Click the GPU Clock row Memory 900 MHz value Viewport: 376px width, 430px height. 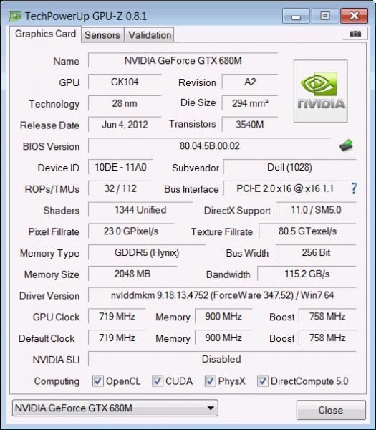pyautogui.click(x=223, y=317)
